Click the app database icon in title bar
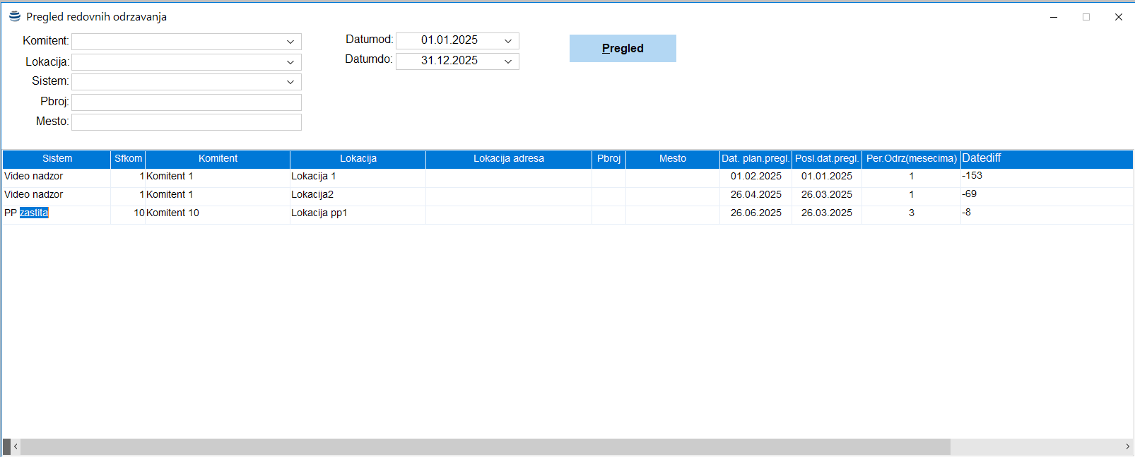The width and height of the screenshot is (1135, 457). click(x=14, y=16)
